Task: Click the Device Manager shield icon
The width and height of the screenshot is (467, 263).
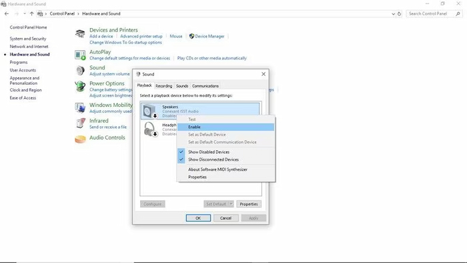Action: (192, 36)
